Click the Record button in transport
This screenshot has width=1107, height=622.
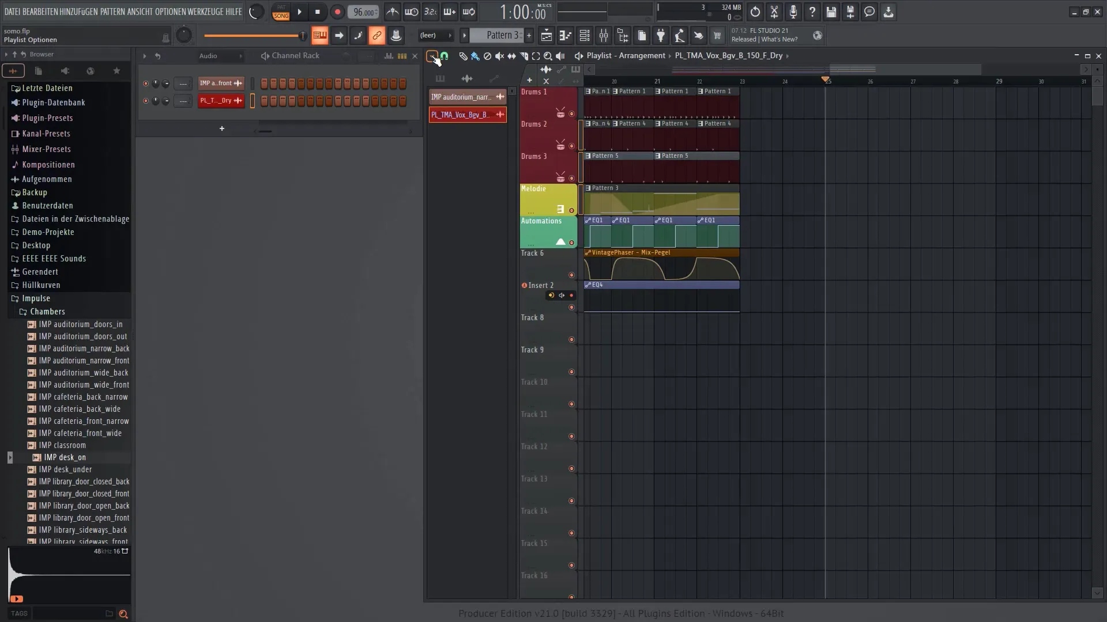coord(337,12)
